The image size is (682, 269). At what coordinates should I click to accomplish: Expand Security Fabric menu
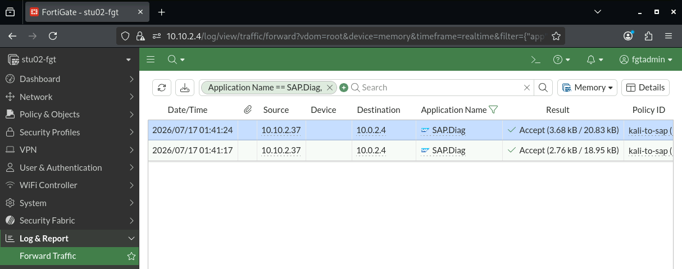point(70,221)
